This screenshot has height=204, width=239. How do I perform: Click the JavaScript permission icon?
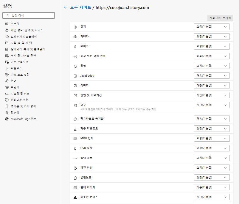coord(75,75)
